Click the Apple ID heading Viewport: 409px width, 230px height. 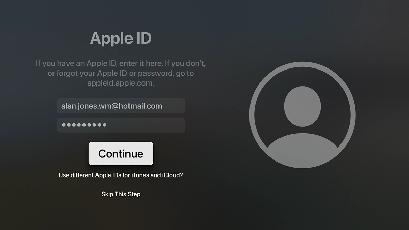click(x=121, y=38)
